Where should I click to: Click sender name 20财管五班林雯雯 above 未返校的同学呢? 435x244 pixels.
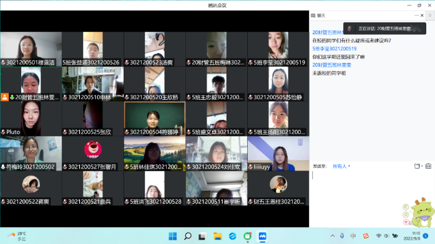pyautogui.click(x=332, y=65)
